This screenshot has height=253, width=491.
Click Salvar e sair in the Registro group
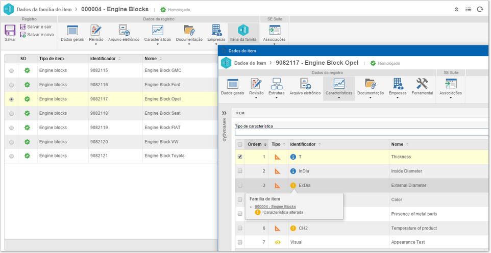pos(36,27)
